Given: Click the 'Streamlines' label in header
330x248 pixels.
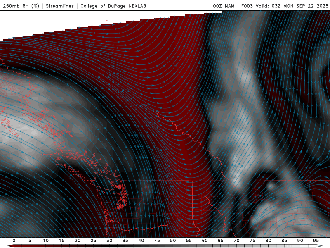Looking at the screenshot, I should (x=60, y=6).
